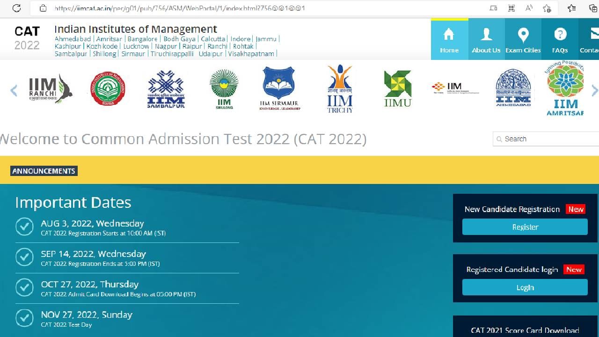Click check icon beside SEP 14, 2022
This screenshot has height=337, width=599.
pyautogui.click(x=24, y=257)
